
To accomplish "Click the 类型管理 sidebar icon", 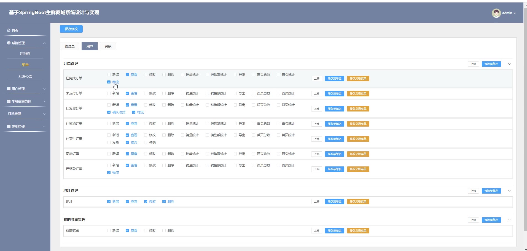I will point(9,126).
